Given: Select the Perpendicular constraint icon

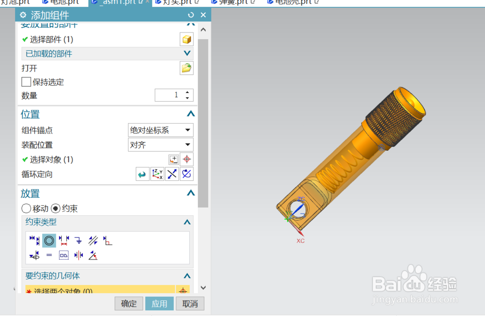Looking at the screenshot, I should (108, 240).
